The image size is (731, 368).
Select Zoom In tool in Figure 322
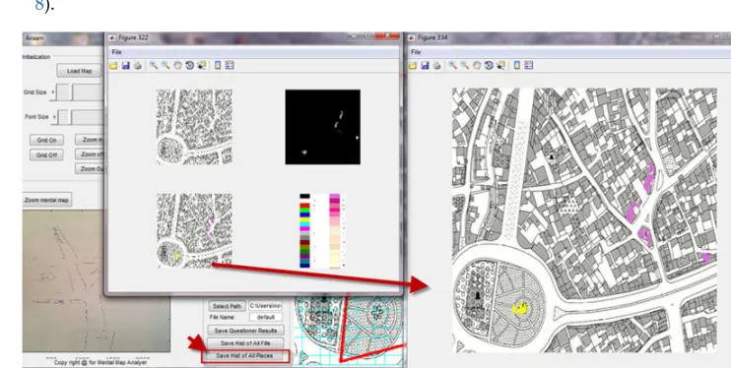pos(154,66)
